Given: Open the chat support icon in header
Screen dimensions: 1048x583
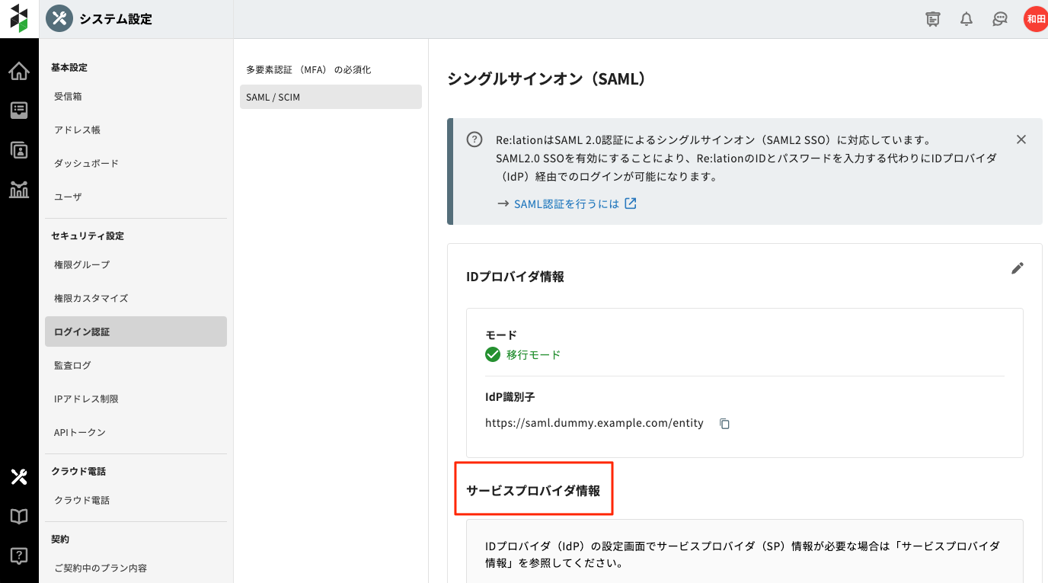Looking at the screenshot, I should tap(1000, 19).
